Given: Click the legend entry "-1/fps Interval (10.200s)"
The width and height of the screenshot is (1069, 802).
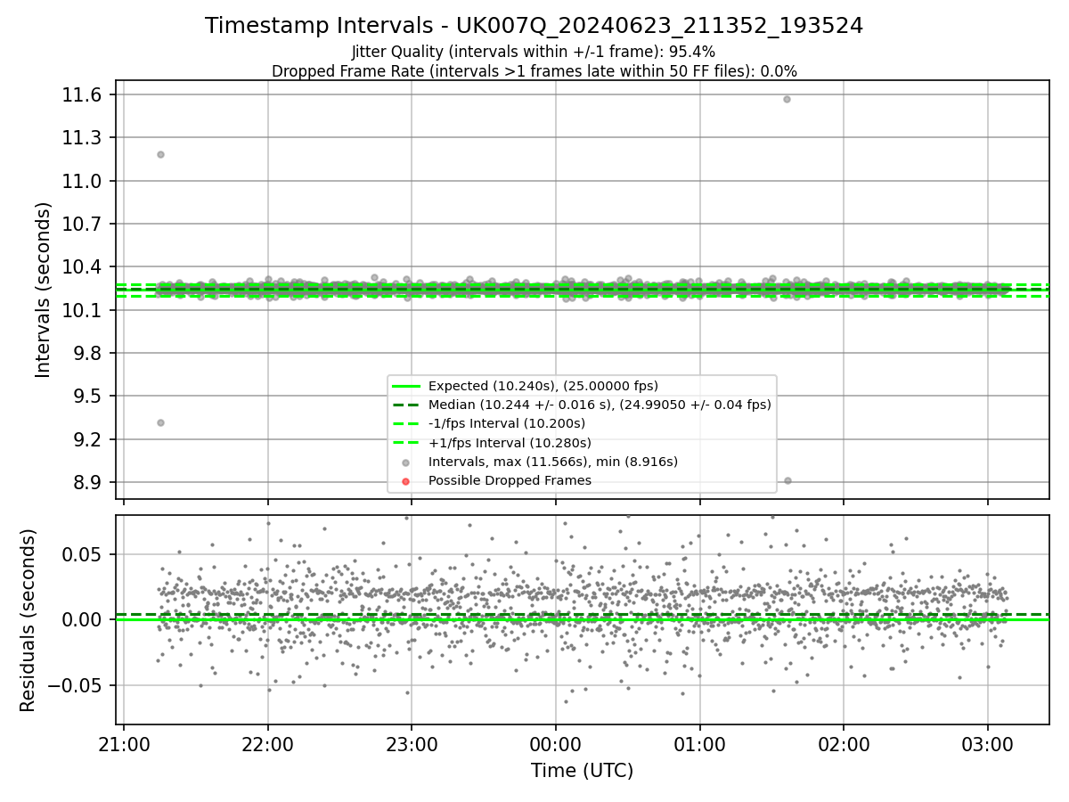Looking at the screenshot, I should coord(507,423).
